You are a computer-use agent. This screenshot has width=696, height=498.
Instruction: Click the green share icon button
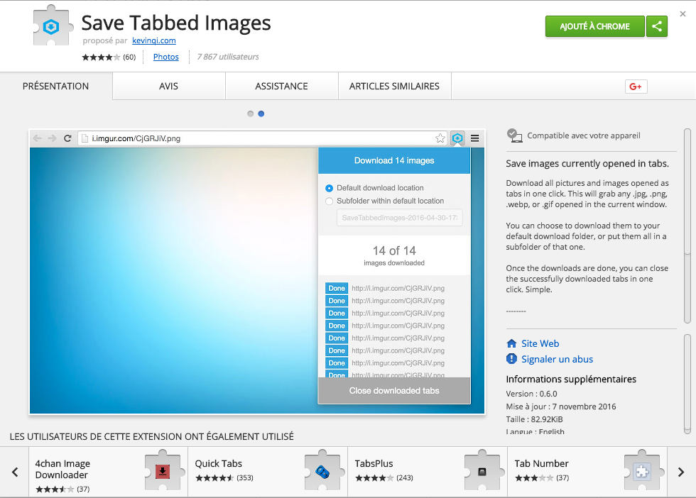coord(657,27)
